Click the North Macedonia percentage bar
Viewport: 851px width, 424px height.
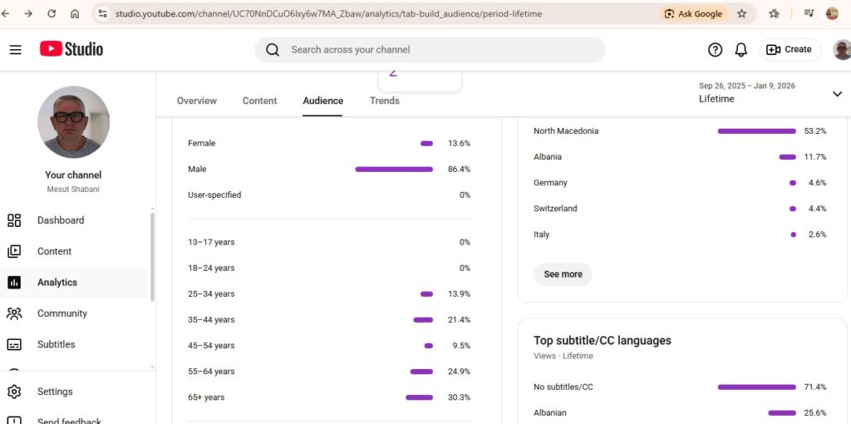click(x=756, y=131)
